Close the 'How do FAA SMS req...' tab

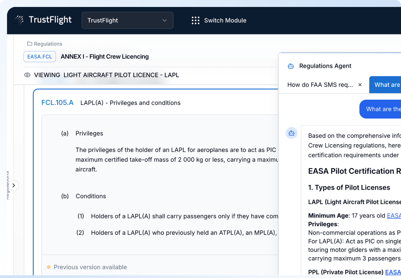(360, 85)
